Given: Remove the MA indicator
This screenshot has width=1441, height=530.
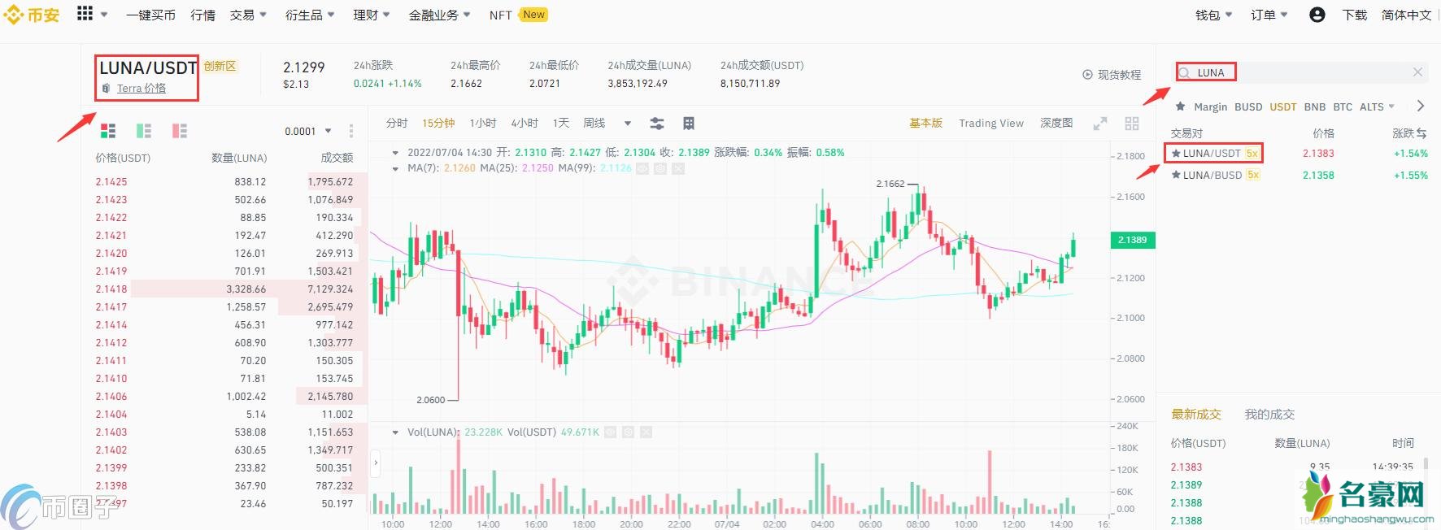Looking at the screenshot, I should coord(678,168).
